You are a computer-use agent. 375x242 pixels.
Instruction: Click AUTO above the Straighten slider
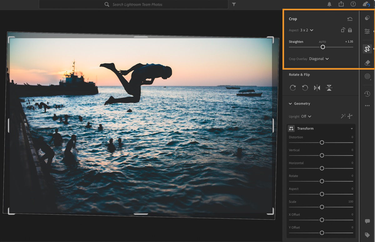click(x=322, y=42)
